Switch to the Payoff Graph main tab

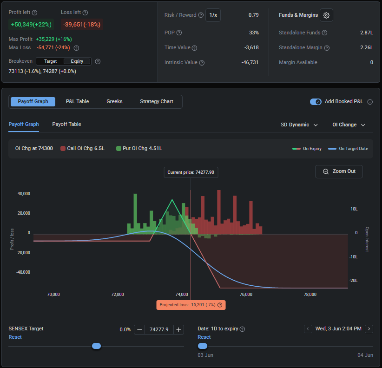click(x=33, y=102)
